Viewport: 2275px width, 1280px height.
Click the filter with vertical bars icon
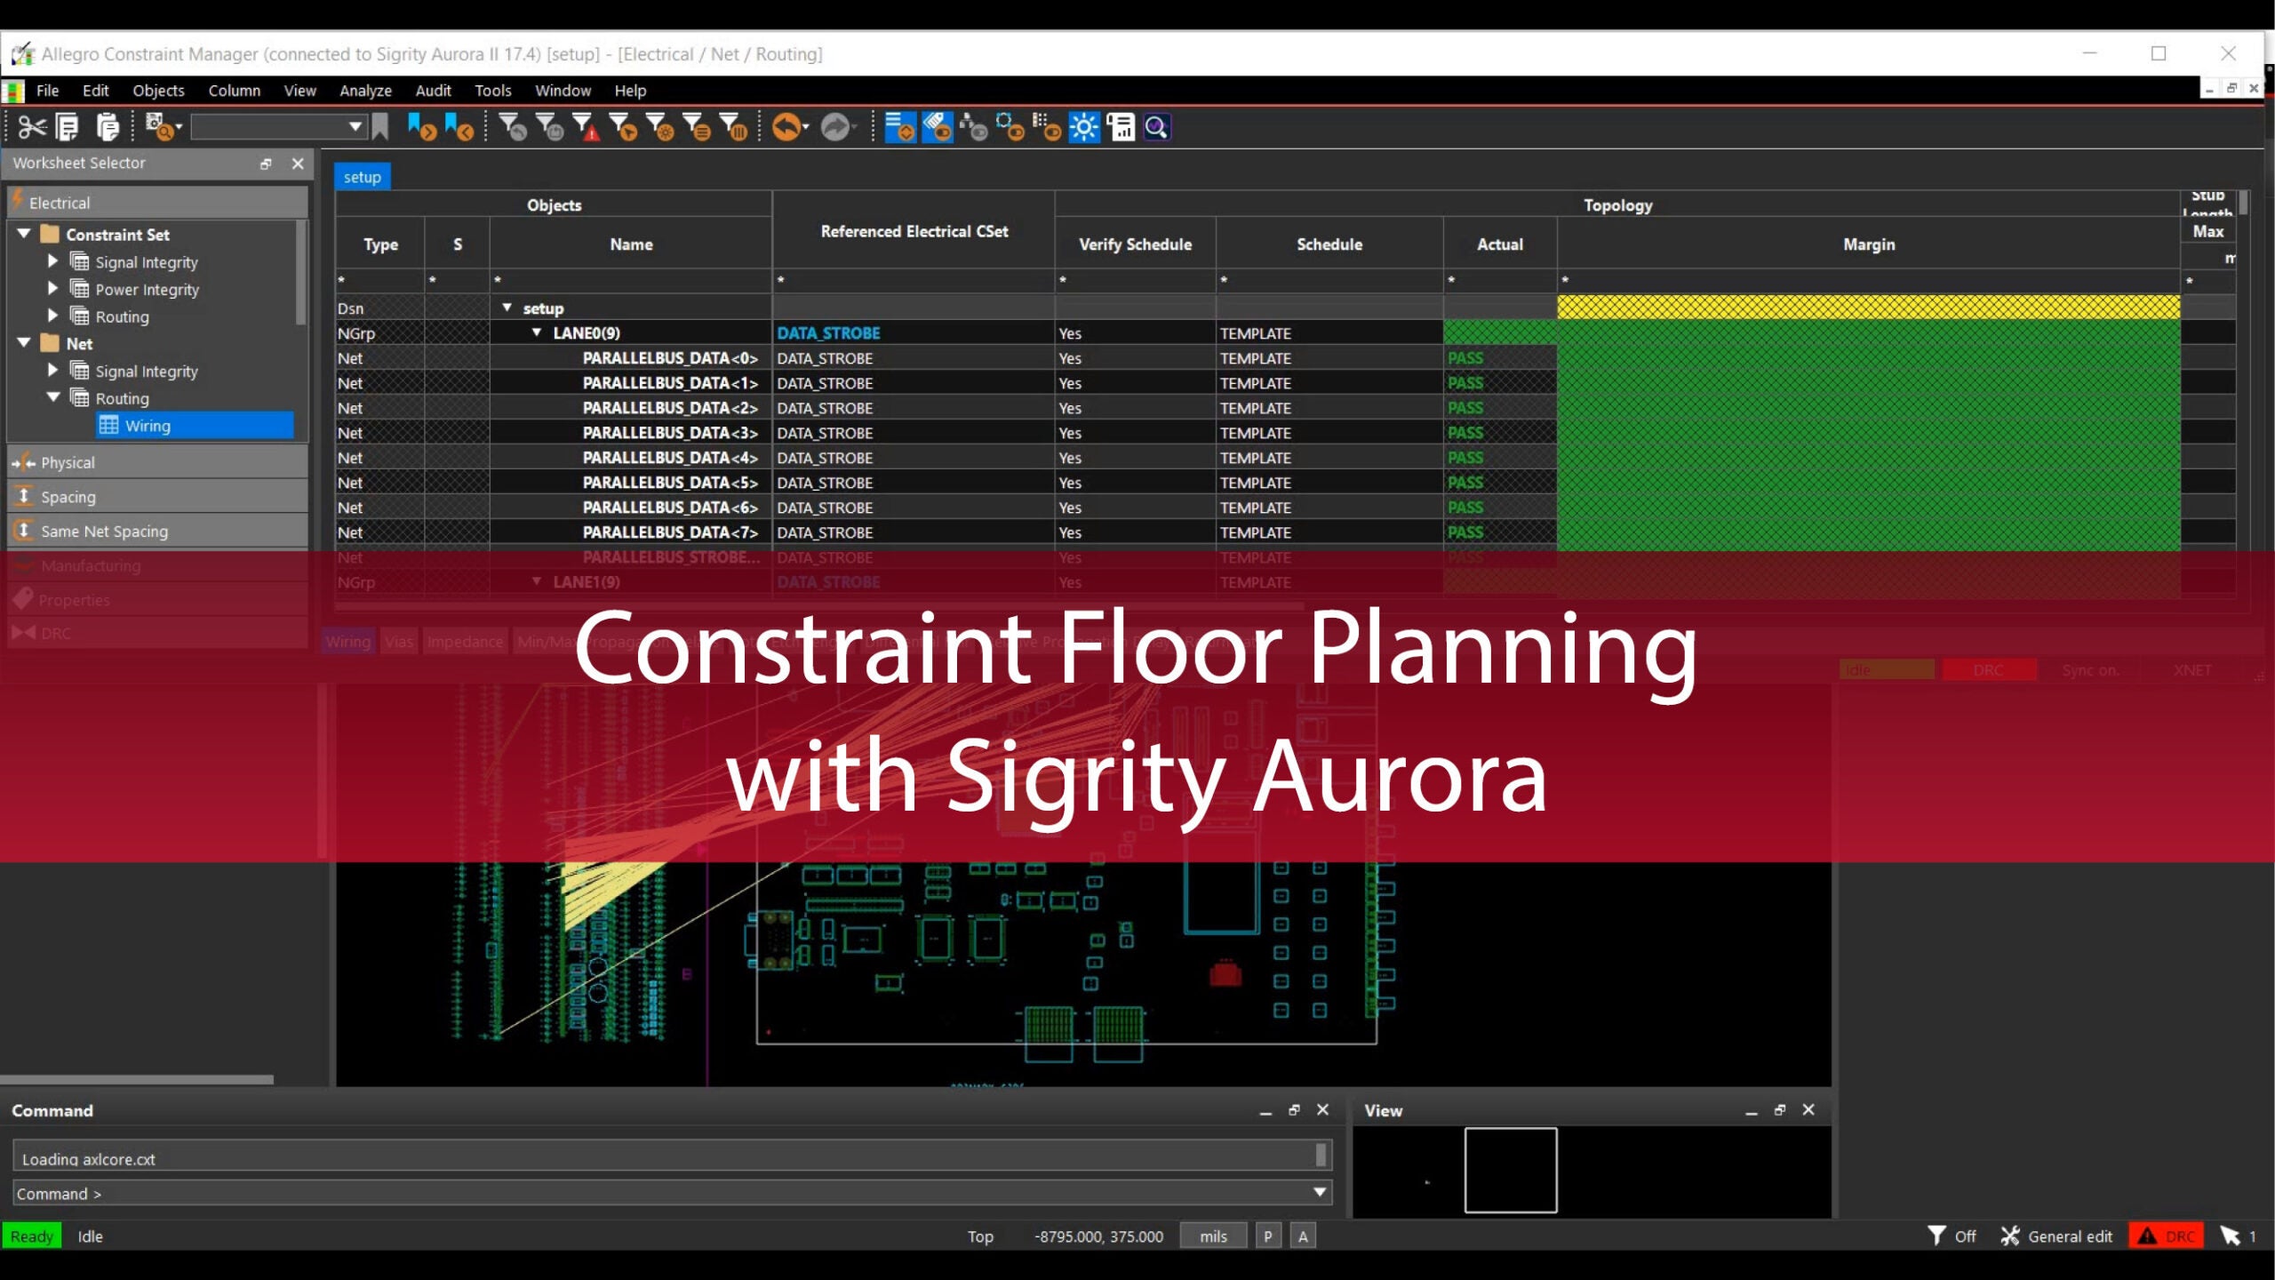[x=734, y=128]
